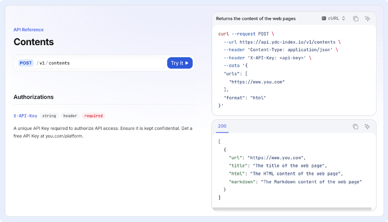Click the sparkle icon in response panel
388x222 pixels.
click(367, 126)
